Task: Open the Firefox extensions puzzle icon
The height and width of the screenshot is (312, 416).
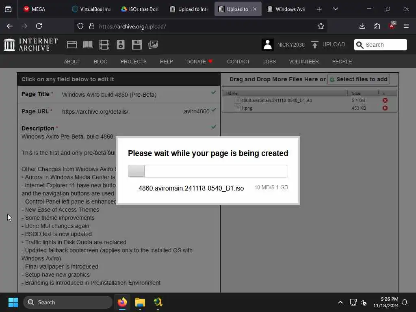Action: click(377, 26)
